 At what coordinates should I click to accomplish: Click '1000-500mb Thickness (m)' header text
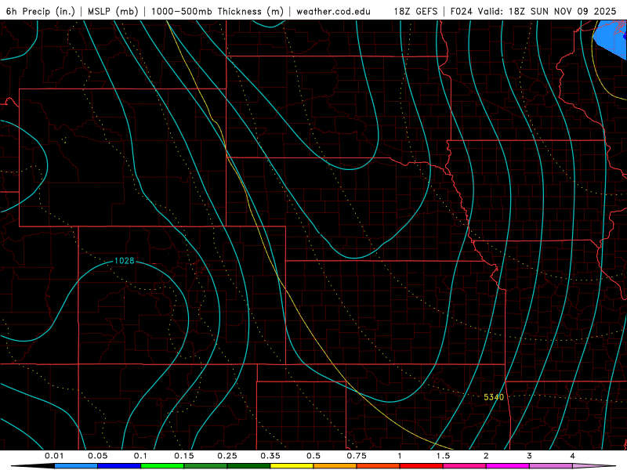coord(217,11)
